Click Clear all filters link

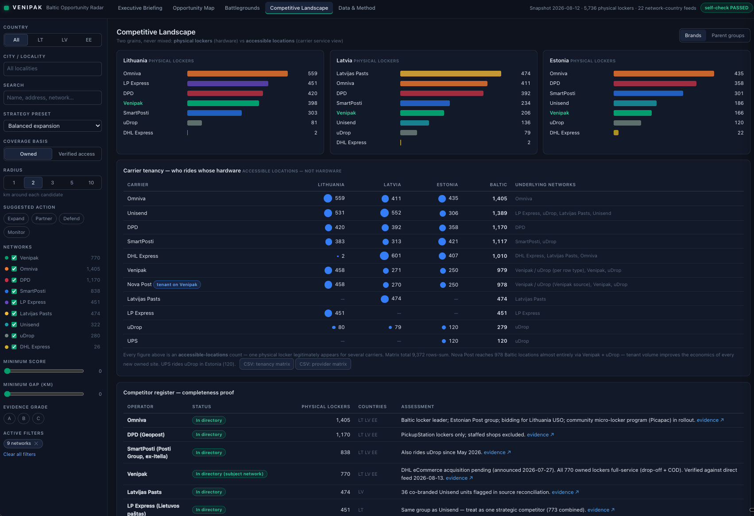click(19, 454)
